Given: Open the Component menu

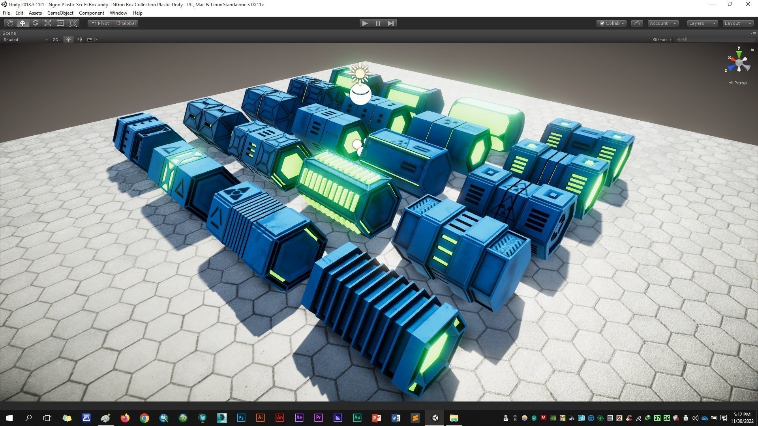Looking at the screenshot, I should tap(91, 13).
